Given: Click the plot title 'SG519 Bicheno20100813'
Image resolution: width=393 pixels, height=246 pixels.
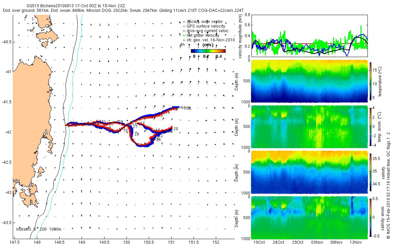Looking at the screenshot, I should [x=50, y=6].
